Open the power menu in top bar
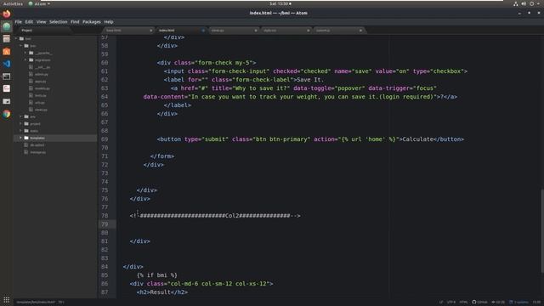This screenshot has width=544, height=306. point(532,3)
